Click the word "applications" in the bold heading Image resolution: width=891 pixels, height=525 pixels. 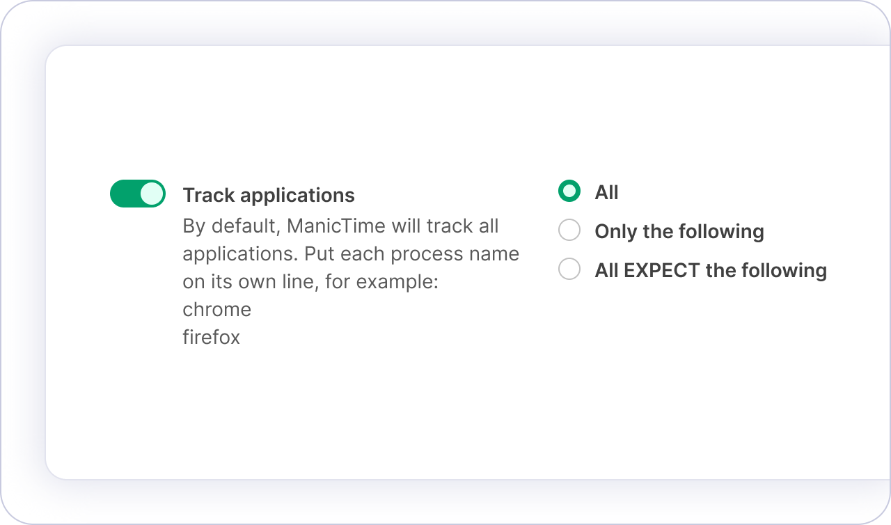pos(298,196)
